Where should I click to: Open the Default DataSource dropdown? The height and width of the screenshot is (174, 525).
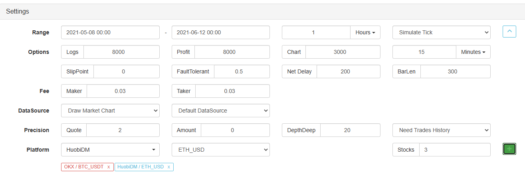pos(220,111)
